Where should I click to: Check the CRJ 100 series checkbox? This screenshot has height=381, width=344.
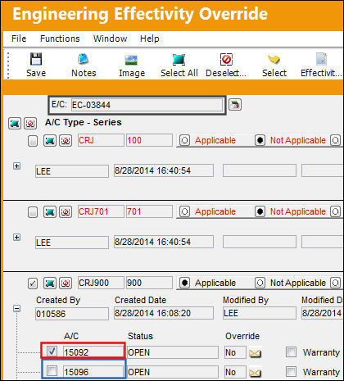(x=33, y=141)
